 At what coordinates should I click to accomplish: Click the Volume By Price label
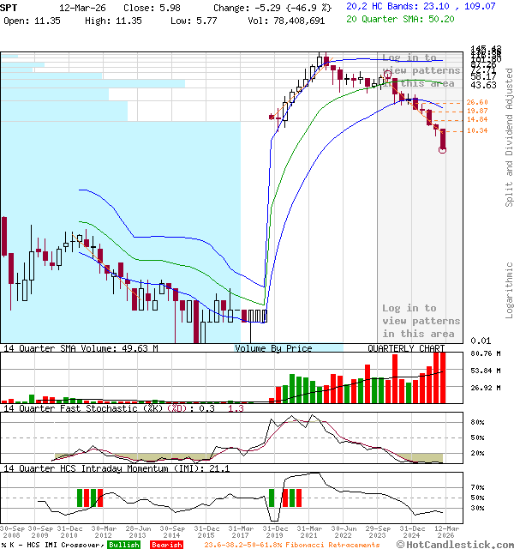pyautogui.click(x=273, y=348)
